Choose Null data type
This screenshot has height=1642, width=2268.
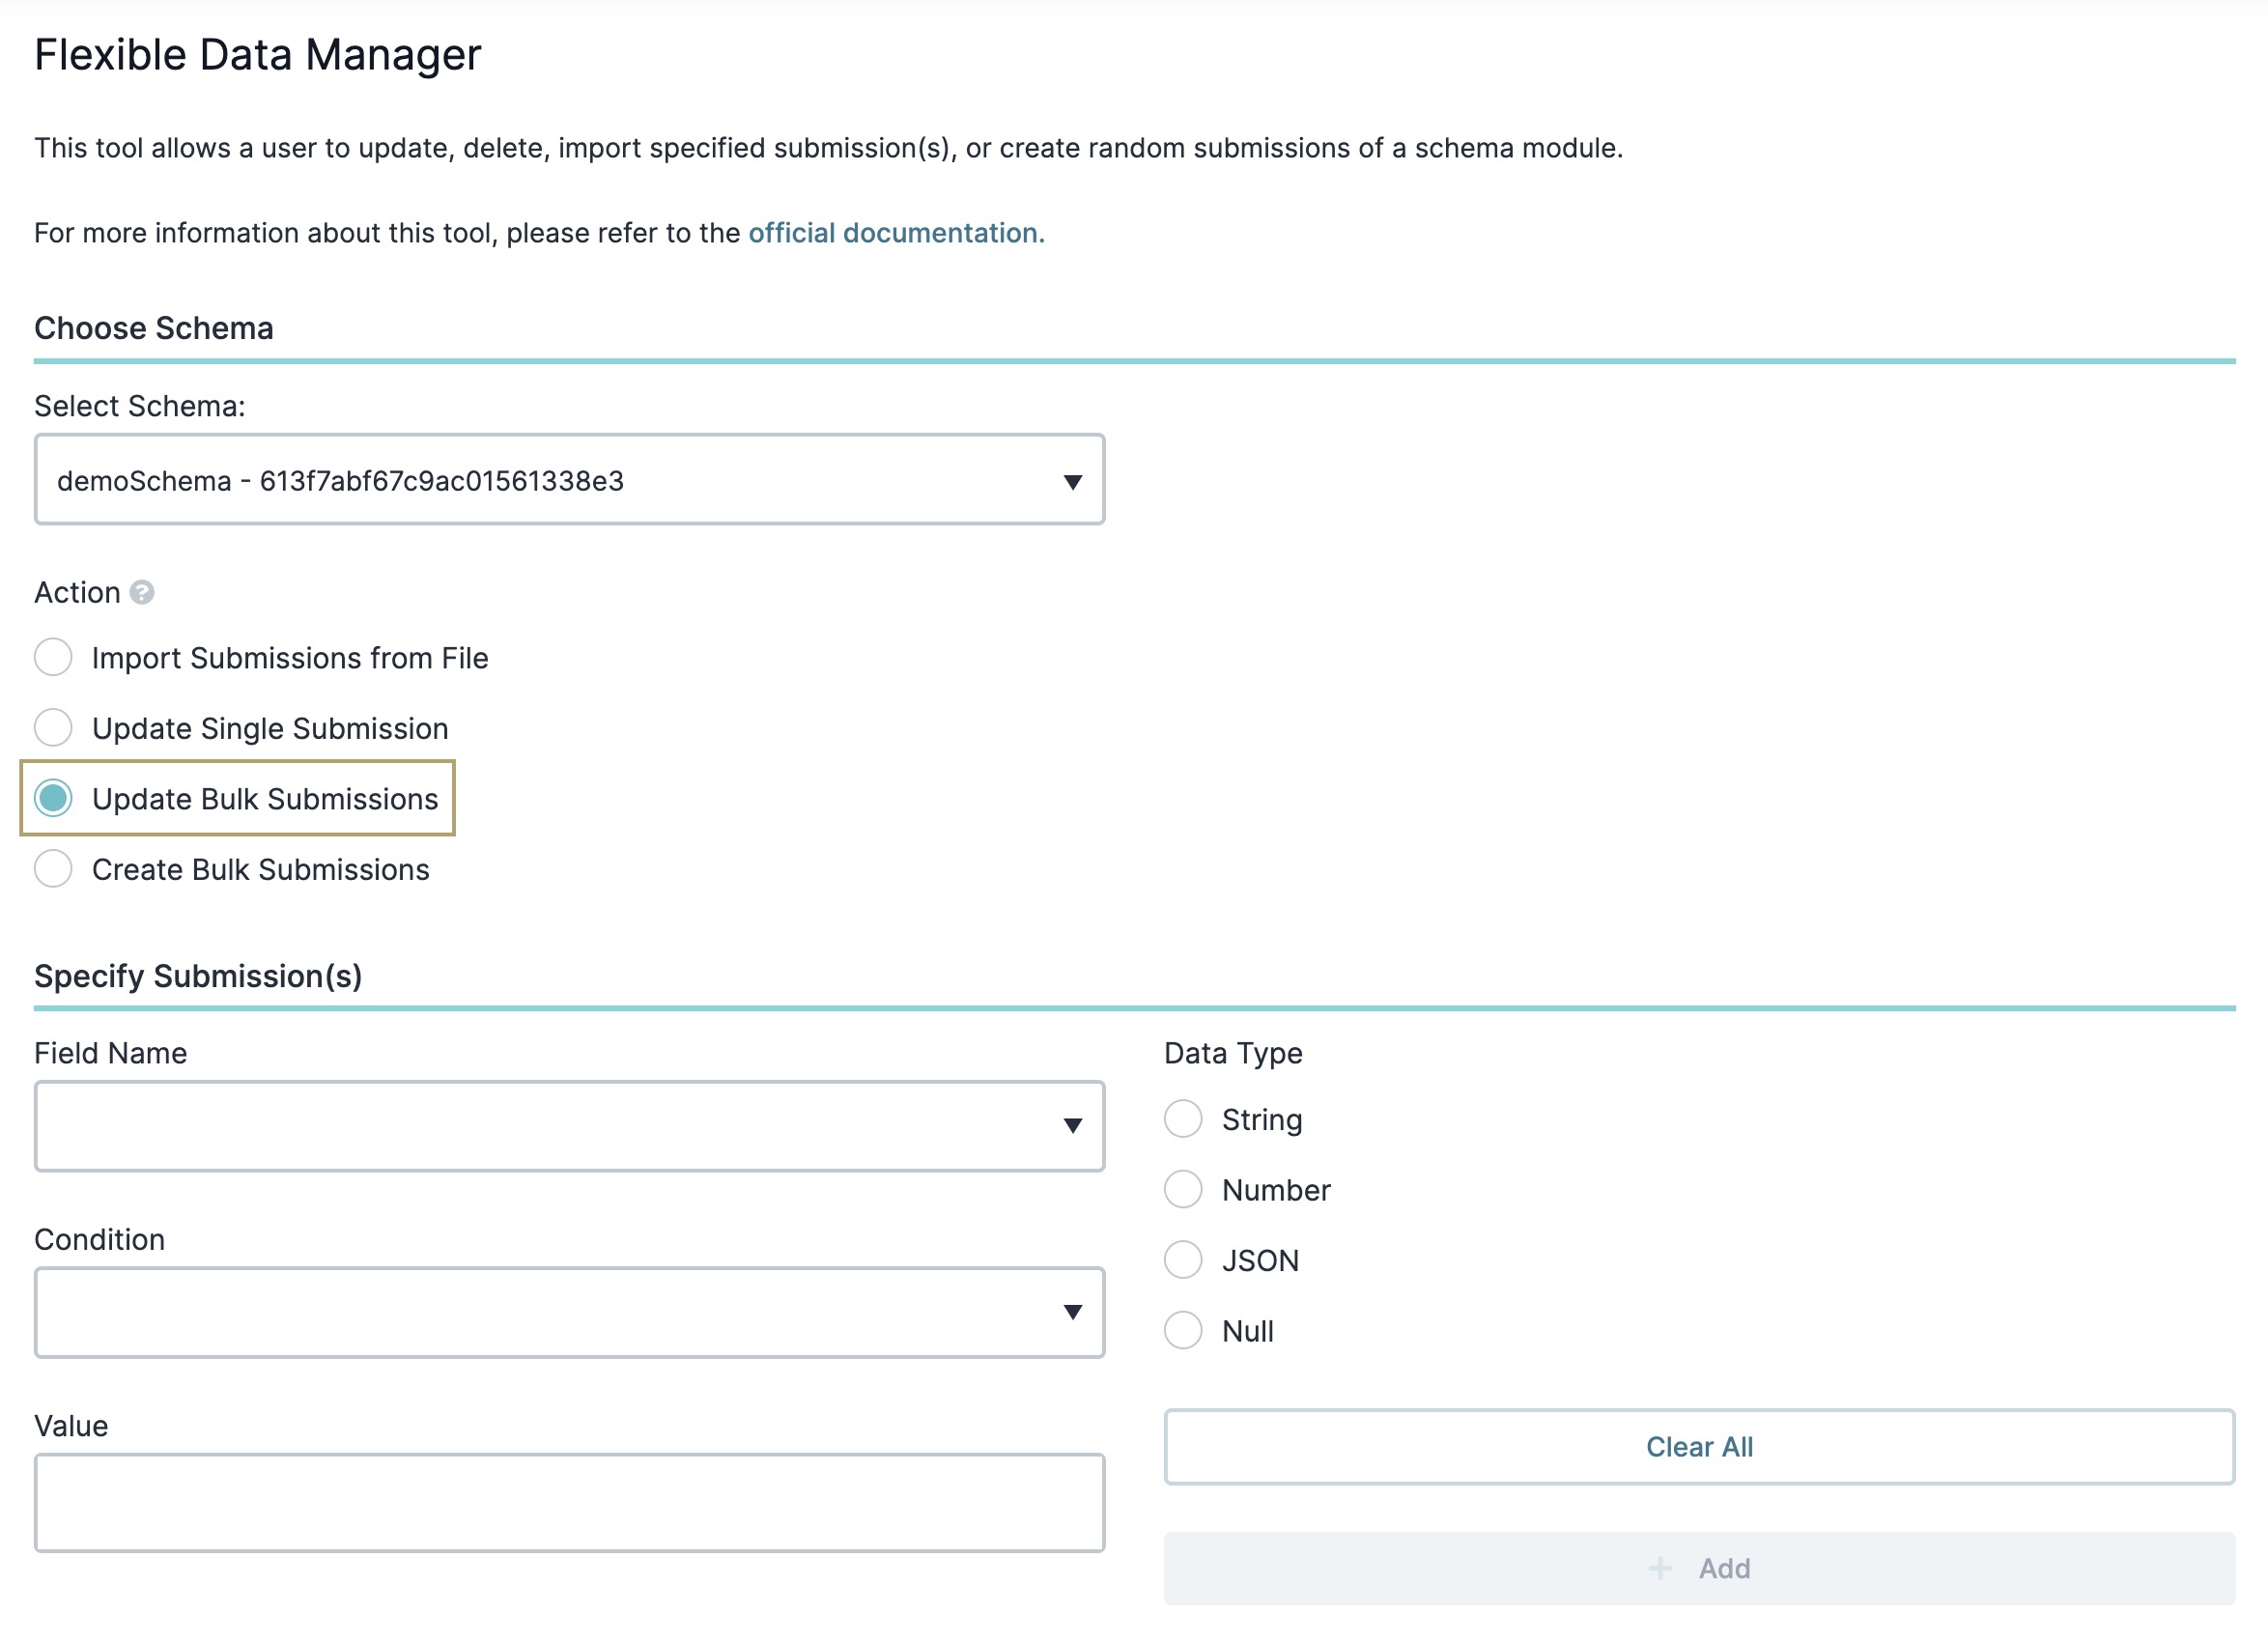pyautogui.click(x=1183, y=1331)
